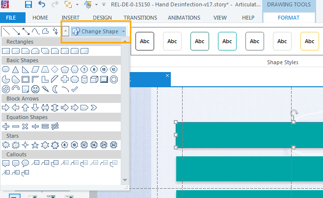Open the DESIGN tab
This screenshot has width=323, height=198.
(103, 18)
